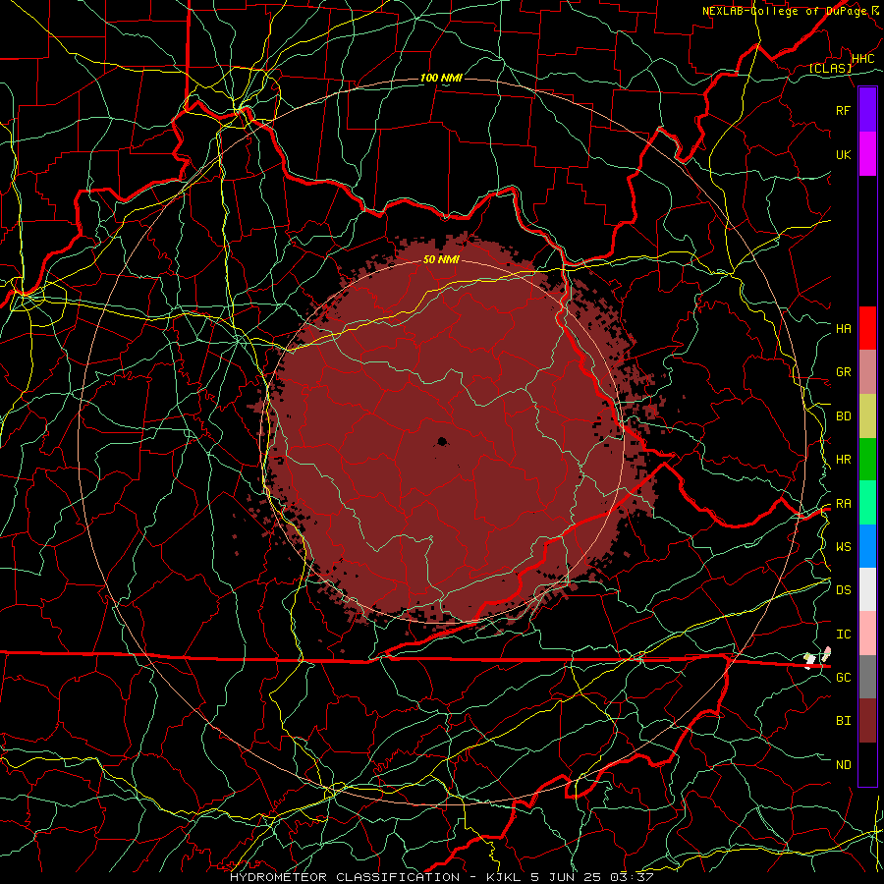The height and width of the screenshot is (884, 884).
Task: Select the BD yellow legend swatch
Action: coord(867,416)
